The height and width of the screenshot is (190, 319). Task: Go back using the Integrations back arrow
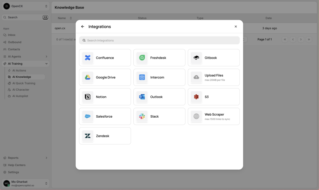click(82, 27)
